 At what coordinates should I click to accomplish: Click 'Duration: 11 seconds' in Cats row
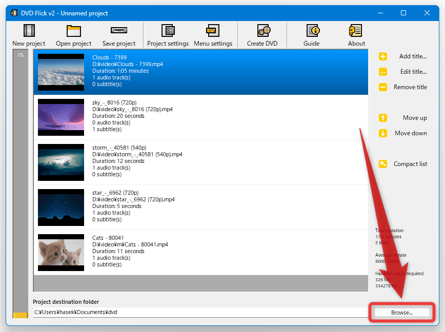(x=118, y=251)
